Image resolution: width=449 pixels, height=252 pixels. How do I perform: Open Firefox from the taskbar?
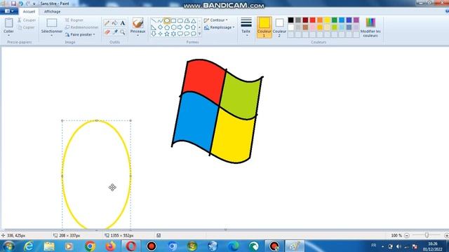coord(110,246)
